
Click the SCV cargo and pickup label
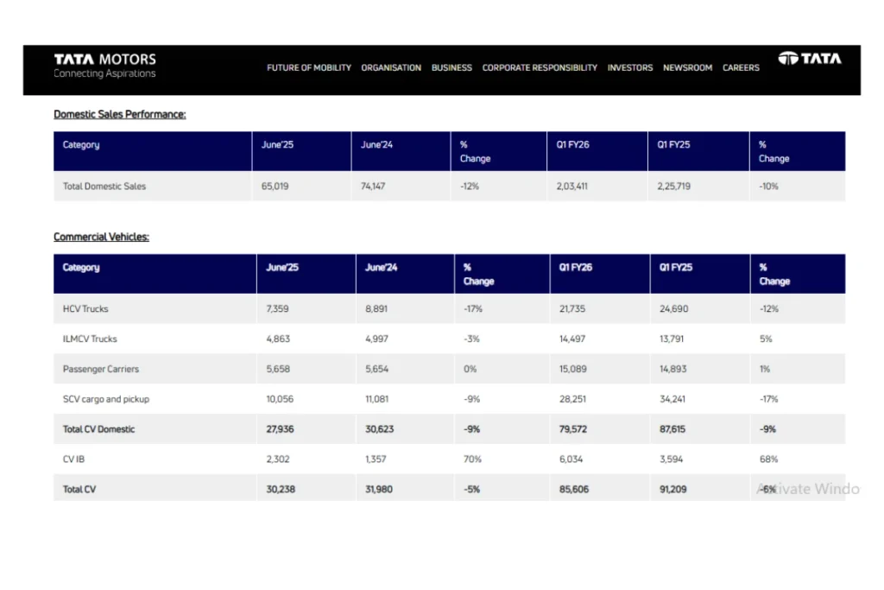click(x=106, y=399)
